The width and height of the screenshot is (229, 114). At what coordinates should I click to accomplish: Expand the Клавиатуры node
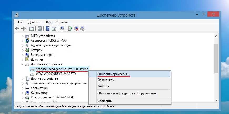click(23, 88)
